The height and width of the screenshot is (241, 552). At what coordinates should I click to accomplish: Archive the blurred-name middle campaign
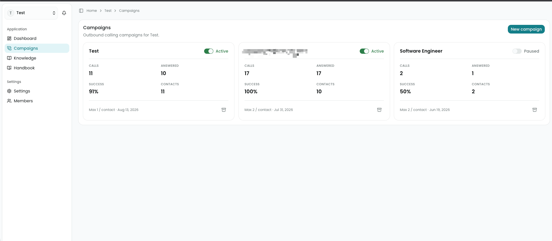(379, 110)
